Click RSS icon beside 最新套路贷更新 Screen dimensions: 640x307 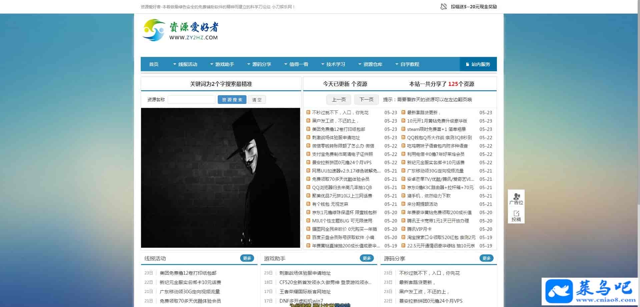[403, 113]
